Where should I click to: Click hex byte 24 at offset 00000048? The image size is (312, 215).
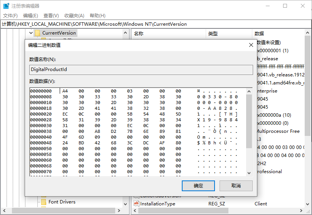pyautogui.click(x=65, y=143)
